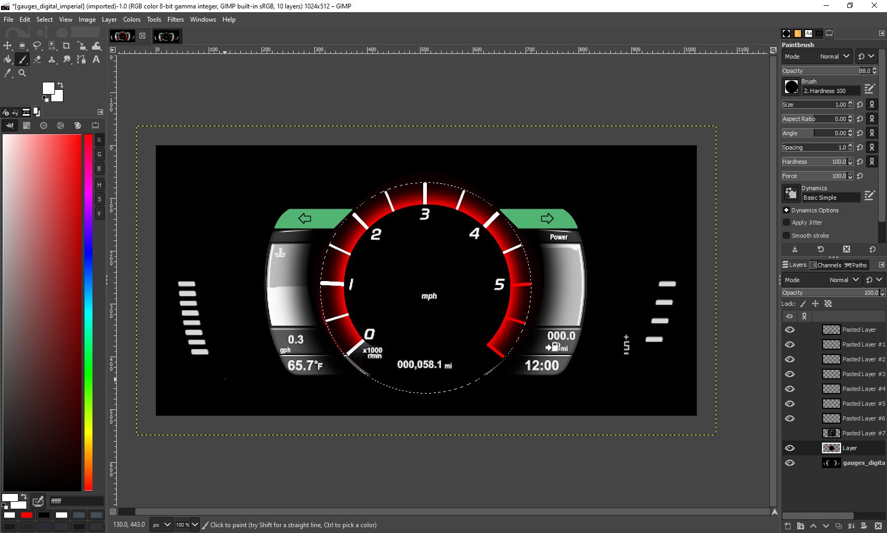Image resolution: width=887 pixels, height=533 pixels.
Task: Select the Move tool
Action: pyautogui.click(x=7, y=46)
